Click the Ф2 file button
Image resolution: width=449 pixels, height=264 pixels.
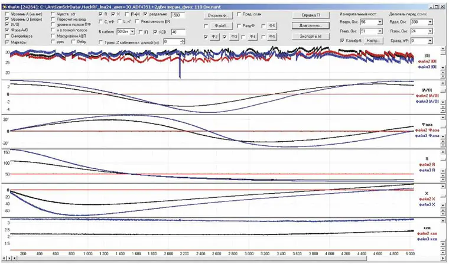(216, 37)
